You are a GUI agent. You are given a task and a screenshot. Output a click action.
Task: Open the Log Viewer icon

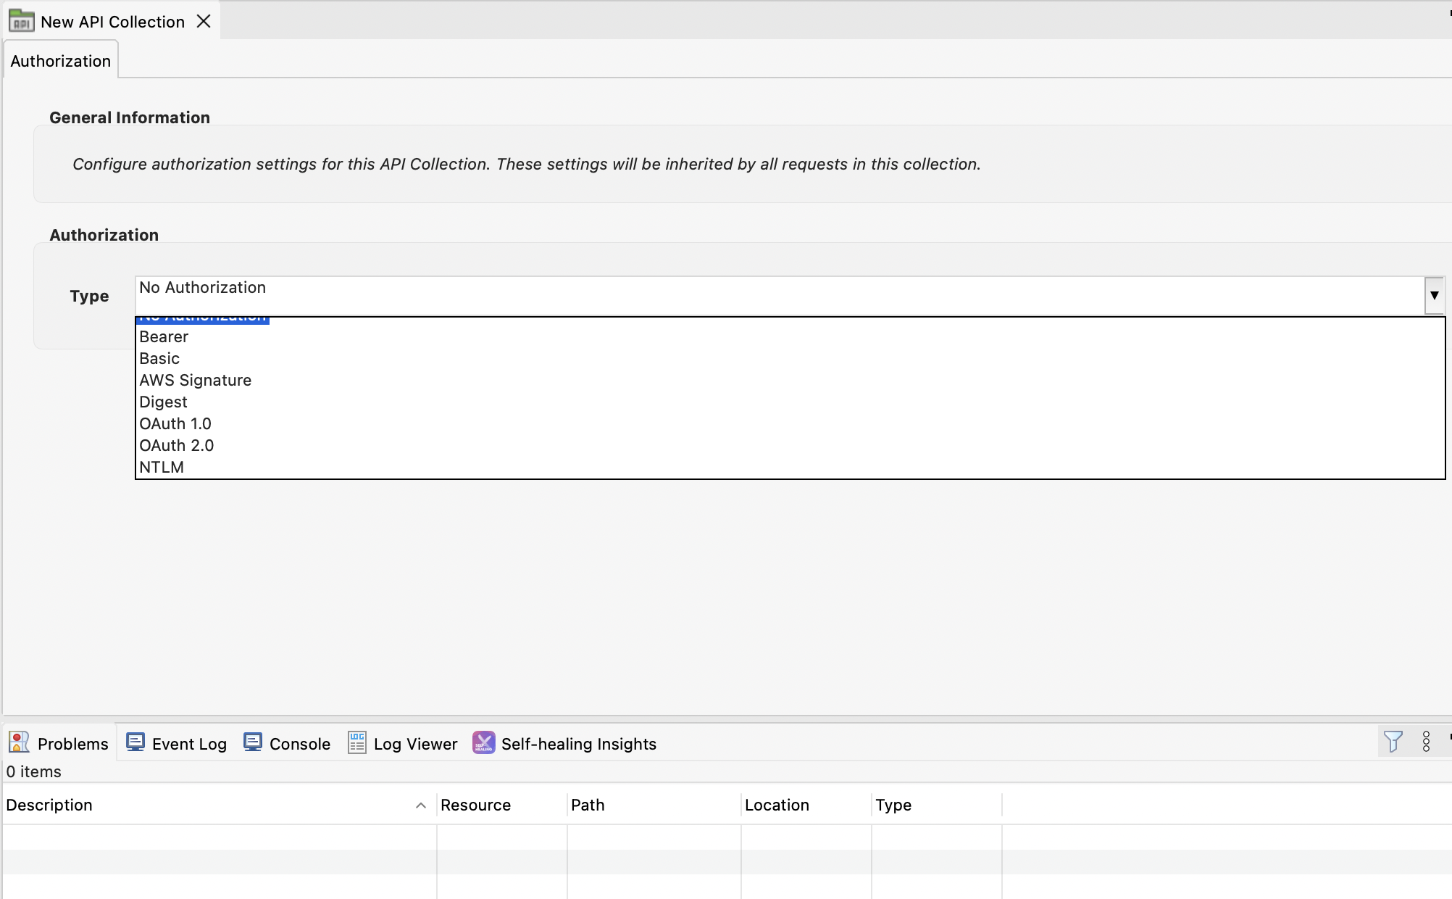tap(356, 742)
